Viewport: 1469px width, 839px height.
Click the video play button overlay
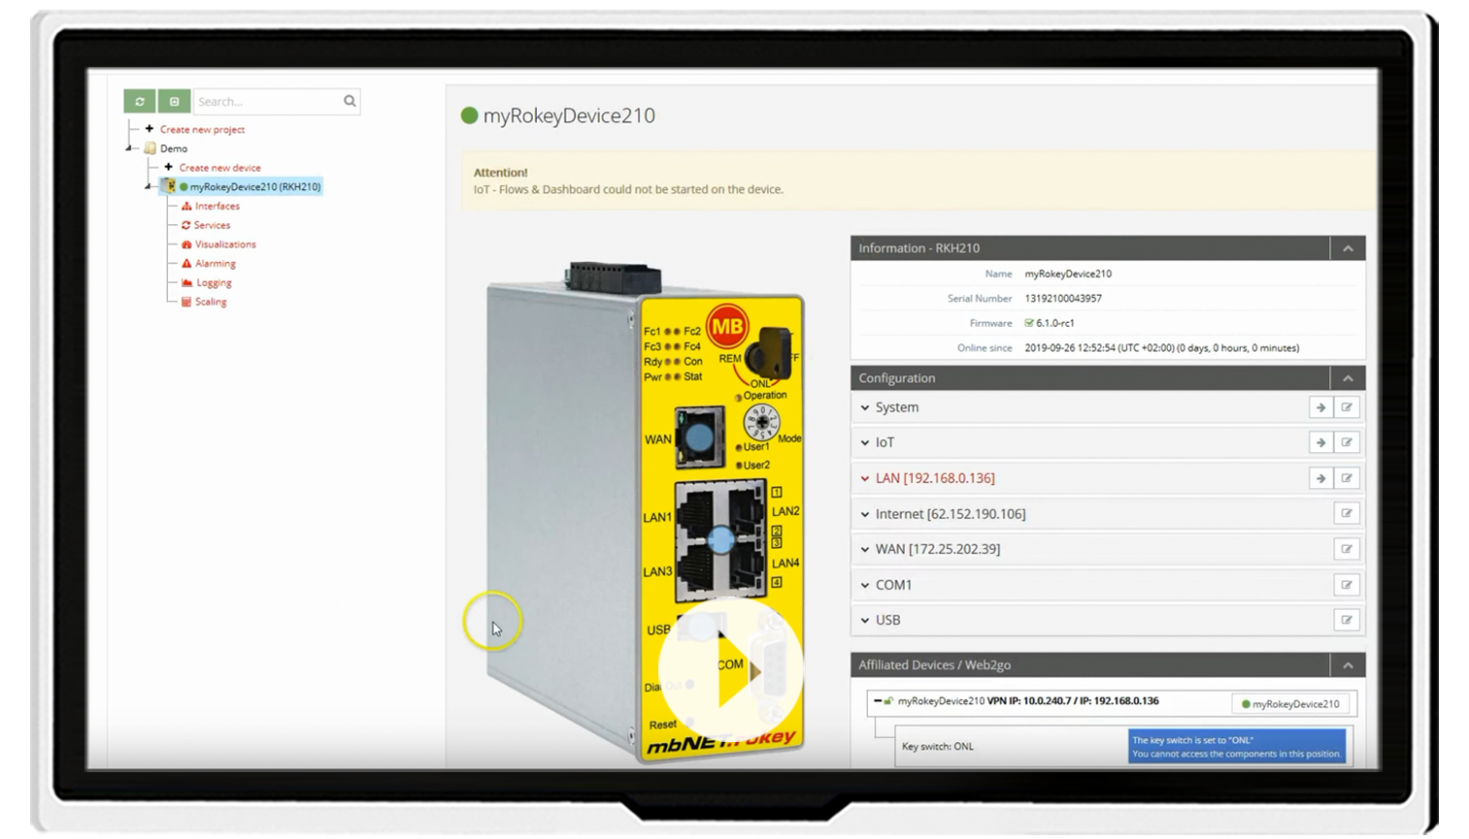[731, 670]
